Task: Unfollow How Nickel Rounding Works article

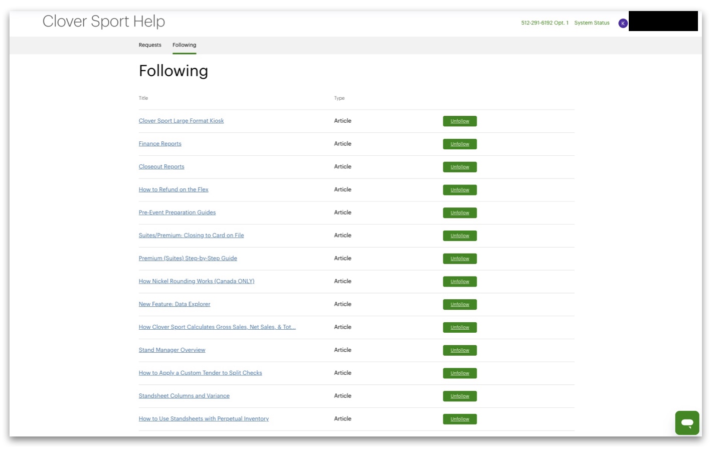Action: coord(460,282)
